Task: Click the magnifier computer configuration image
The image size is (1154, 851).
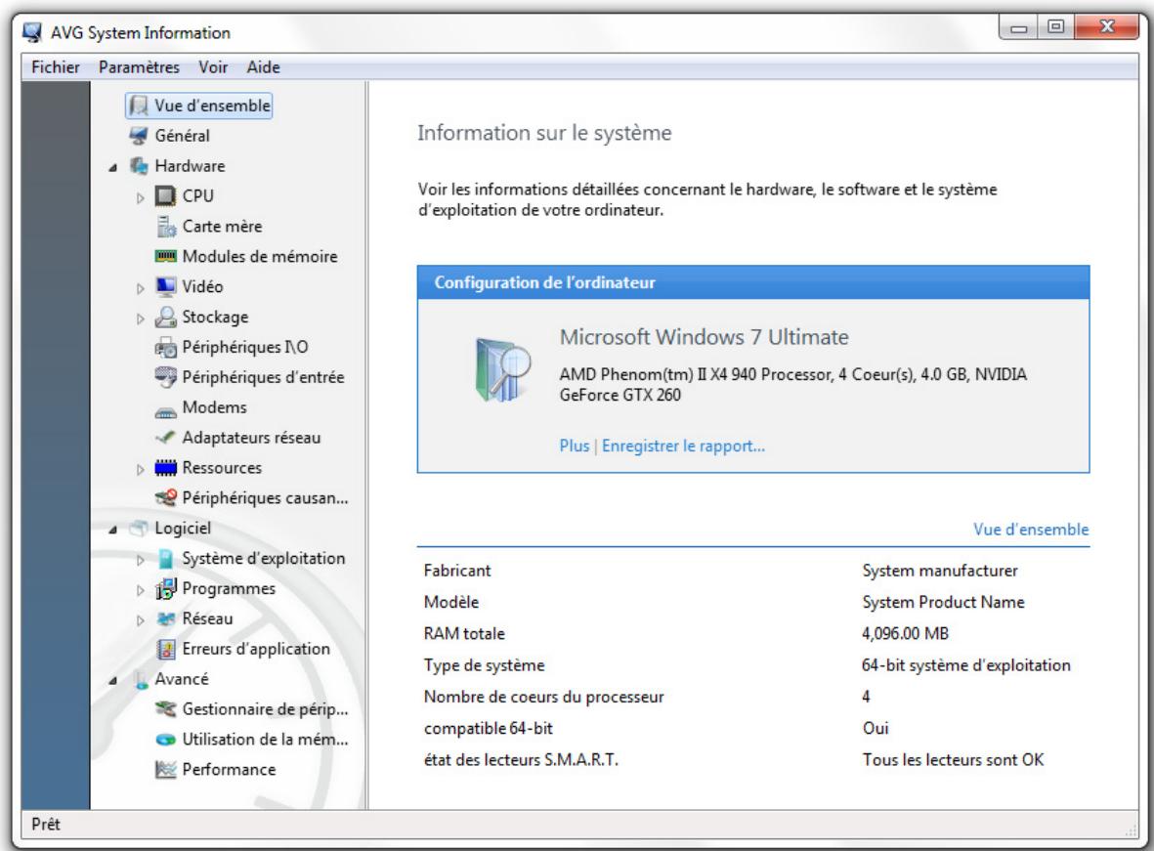Action: tap(503, 368)
